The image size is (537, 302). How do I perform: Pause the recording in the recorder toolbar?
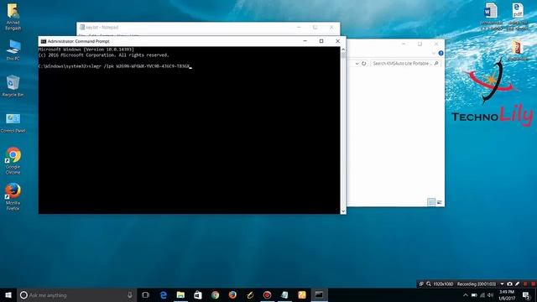point(525,284)
